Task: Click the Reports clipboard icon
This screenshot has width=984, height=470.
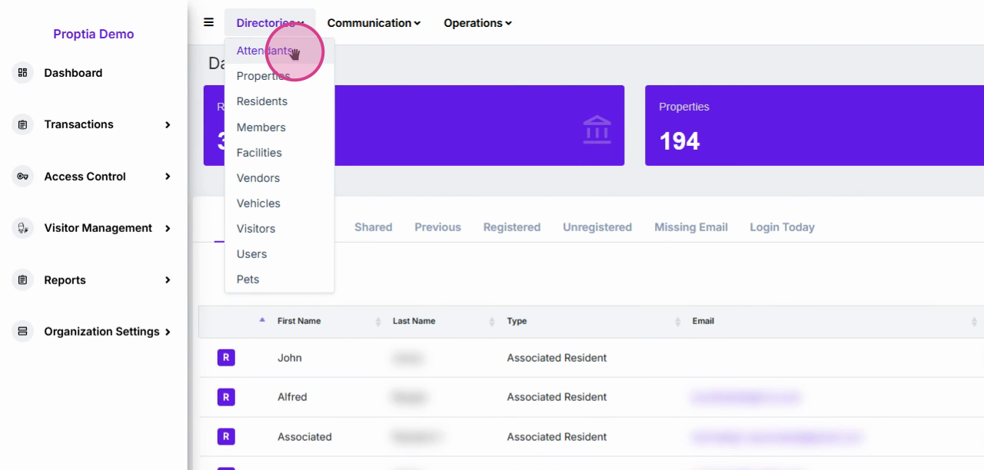Action: (23, 280)
